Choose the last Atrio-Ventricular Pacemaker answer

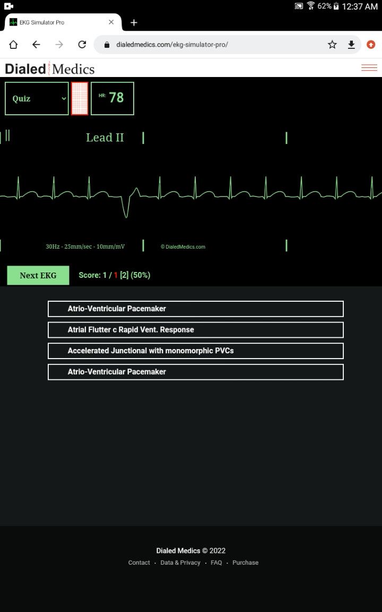coord(196,372)
